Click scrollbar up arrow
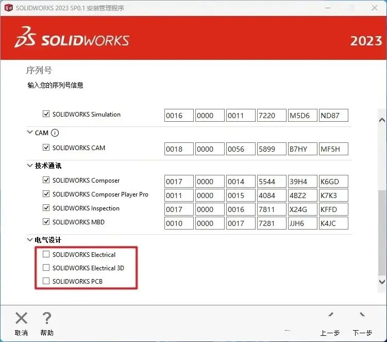 [382, 120]
